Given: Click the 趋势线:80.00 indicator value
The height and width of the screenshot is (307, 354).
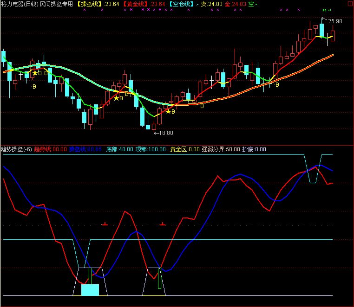Looking at the screenshot, I should 50,149.
